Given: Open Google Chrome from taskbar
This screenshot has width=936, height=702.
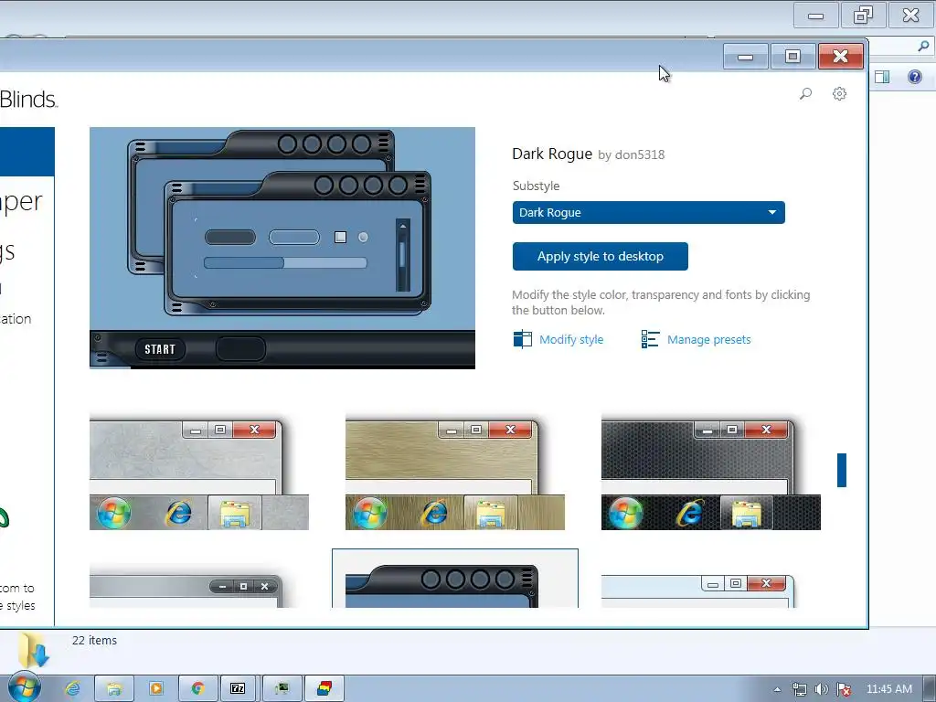Looking at the screenshot, I should tap(197, 688).
